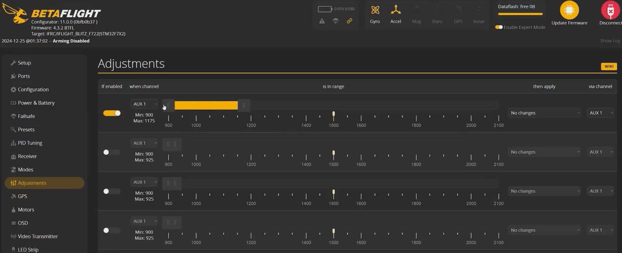622x253 pixels.
Task: Open the first row AUX 1 channel dropdown
Action: click(144, 104)
